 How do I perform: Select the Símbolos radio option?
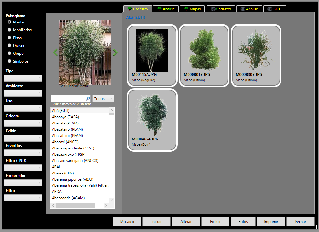(x=9, y=61)
